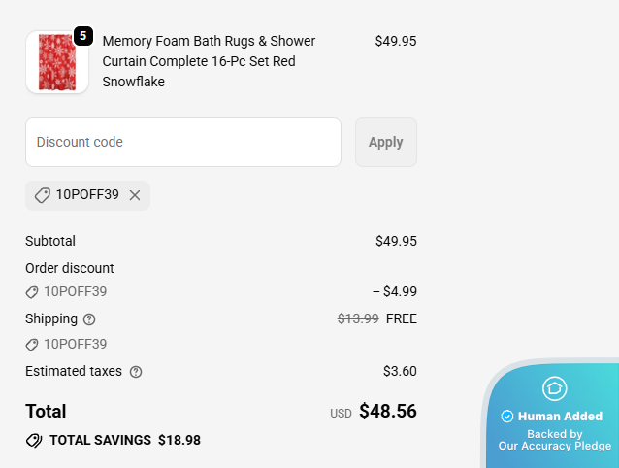Click the total amount $48.56
This screenshot has height=468, width=619.
[x=387, y=412]
